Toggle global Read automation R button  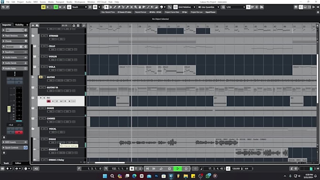56,7
